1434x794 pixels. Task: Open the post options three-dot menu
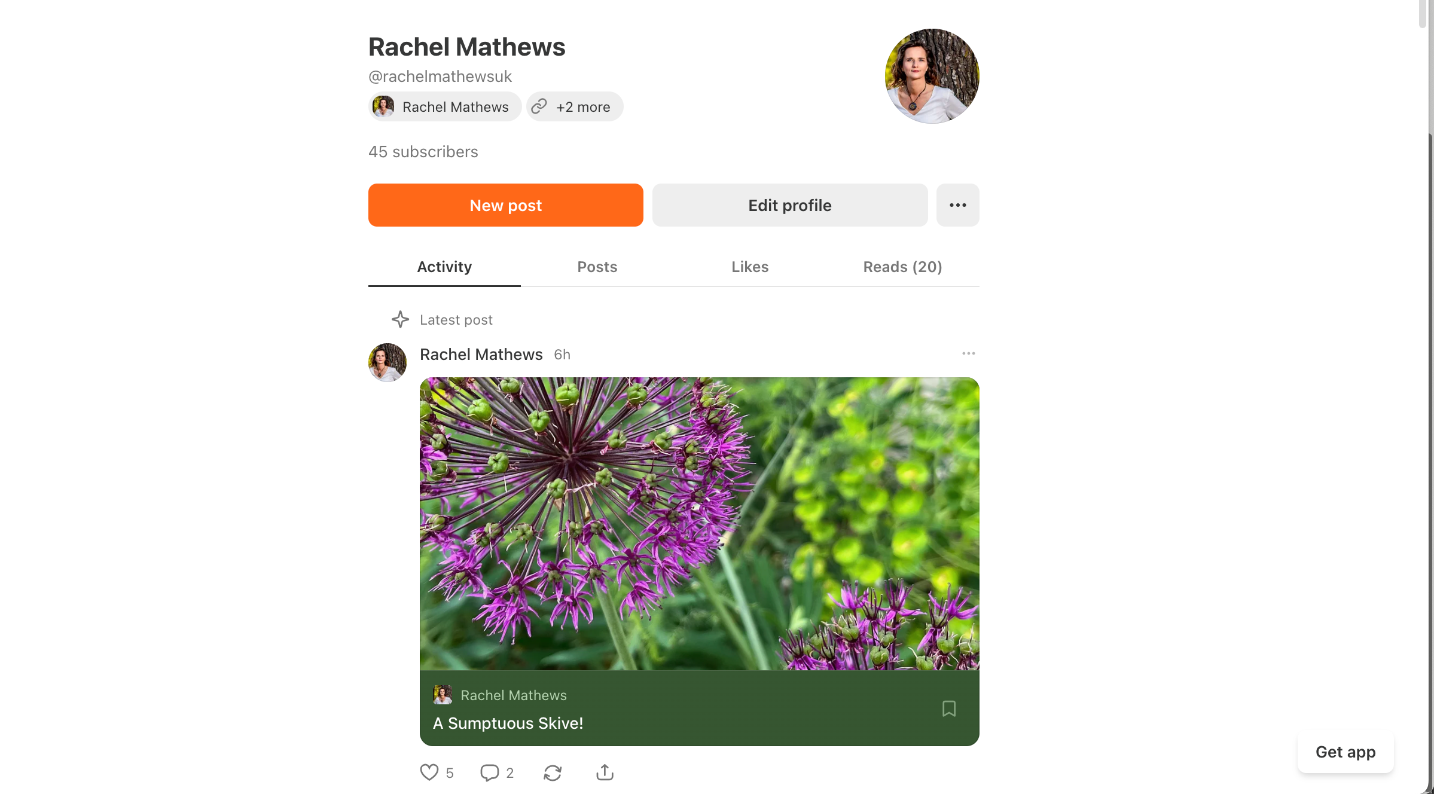coord(969,353)
